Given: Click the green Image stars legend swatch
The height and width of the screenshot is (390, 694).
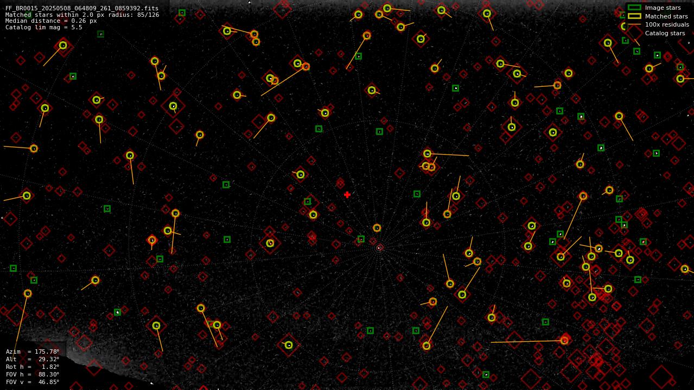Looking at the screenshot, I should 634,8.
